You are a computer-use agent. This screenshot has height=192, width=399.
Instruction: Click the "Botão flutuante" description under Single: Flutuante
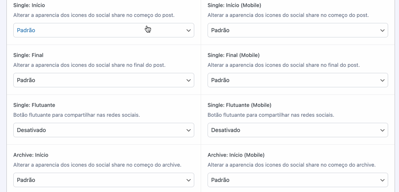(x=76, y=115)
